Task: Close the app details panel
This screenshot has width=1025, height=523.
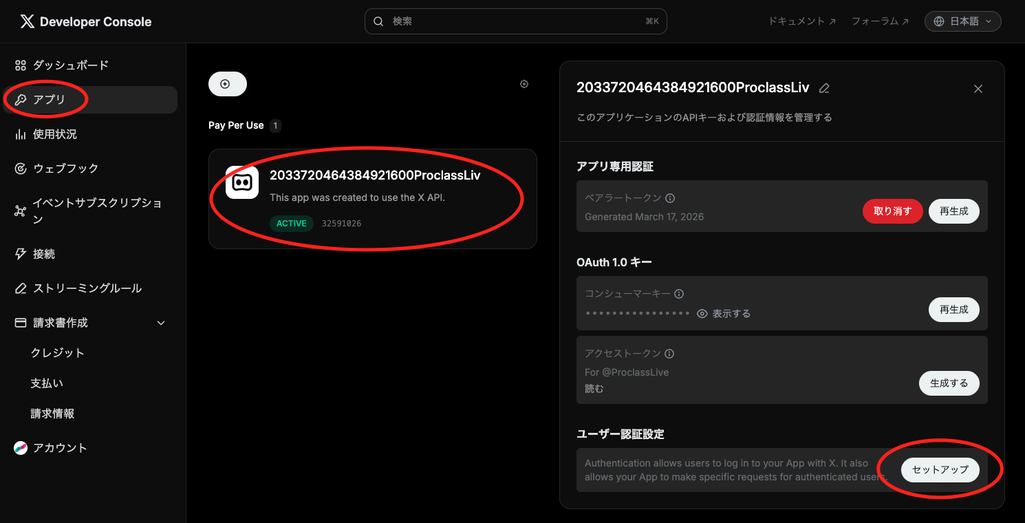Action: (978, 89)
